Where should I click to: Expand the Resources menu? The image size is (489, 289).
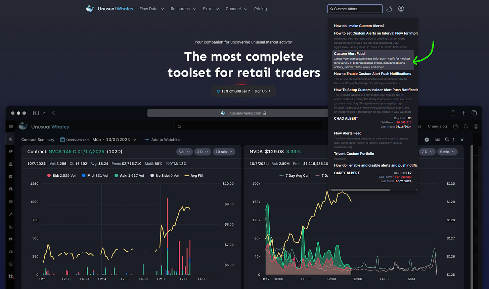coord(183,9)
